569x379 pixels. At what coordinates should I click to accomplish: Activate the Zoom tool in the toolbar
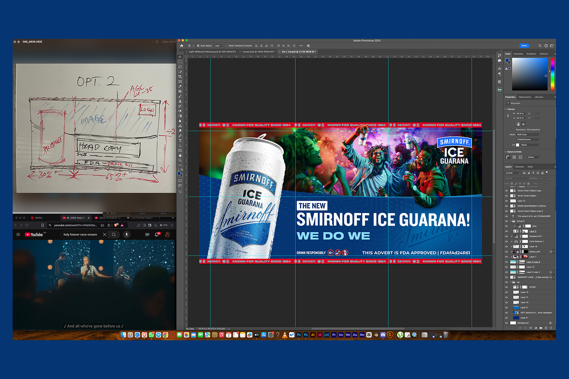coord(180,160)
